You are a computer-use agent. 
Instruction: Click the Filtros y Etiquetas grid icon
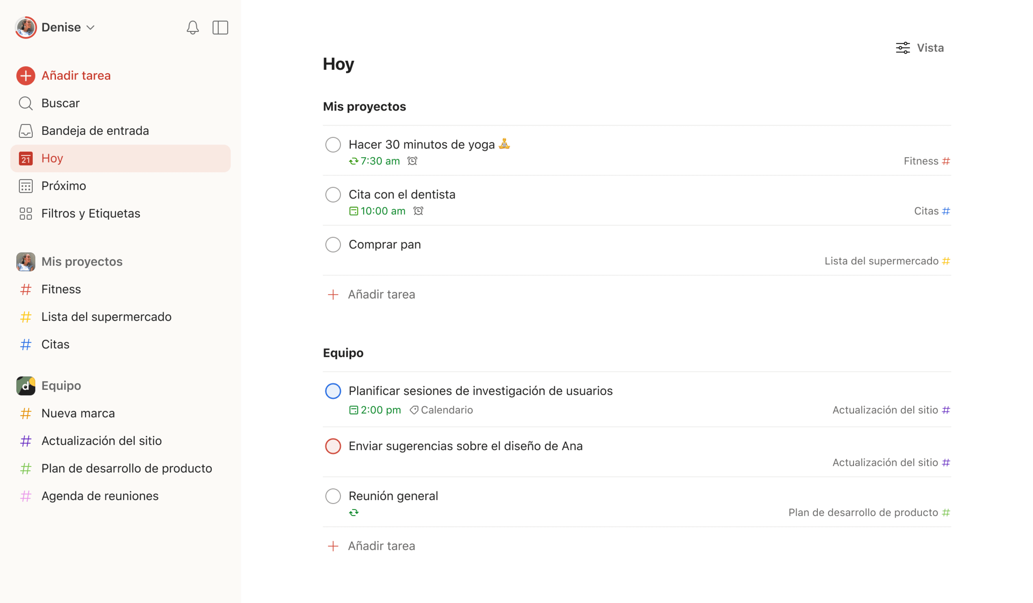(26, 213)
